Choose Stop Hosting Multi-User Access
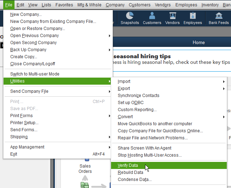The image size is (231, 188). [x=169, y=155]
